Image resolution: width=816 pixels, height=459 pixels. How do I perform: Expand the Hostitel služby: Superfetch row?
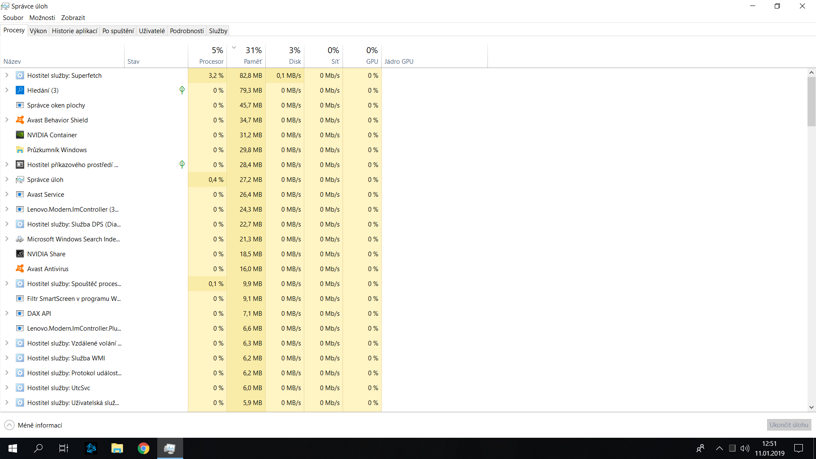[x=7, y=75]
